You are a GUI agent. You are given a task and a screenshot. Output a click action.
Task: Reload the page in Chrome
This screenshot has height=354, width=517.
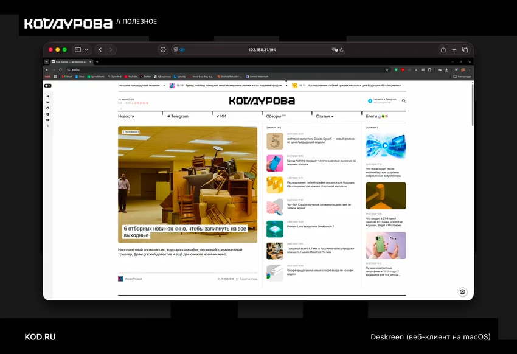click(x=60, y=69)
